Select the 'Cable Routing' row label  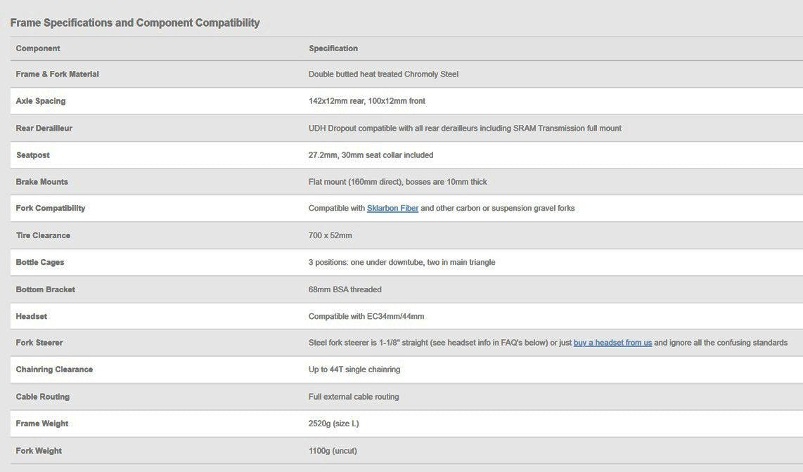(42, 396)
